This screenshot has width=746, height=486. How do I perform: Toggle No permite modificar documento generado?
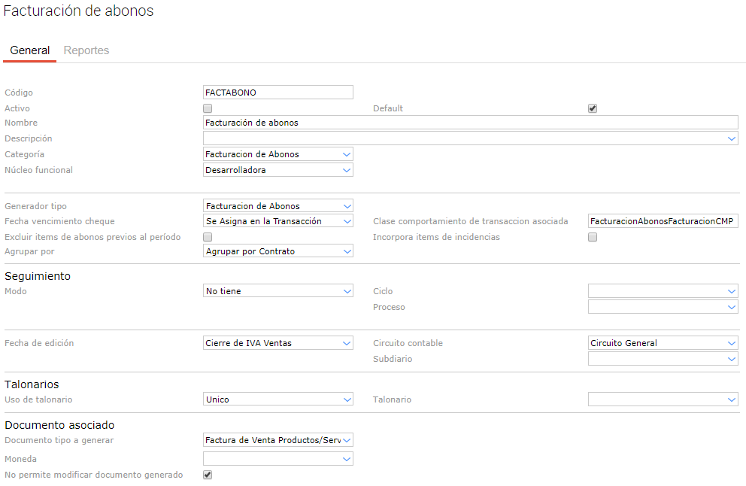pyautogui.click(x=208, y=475)
